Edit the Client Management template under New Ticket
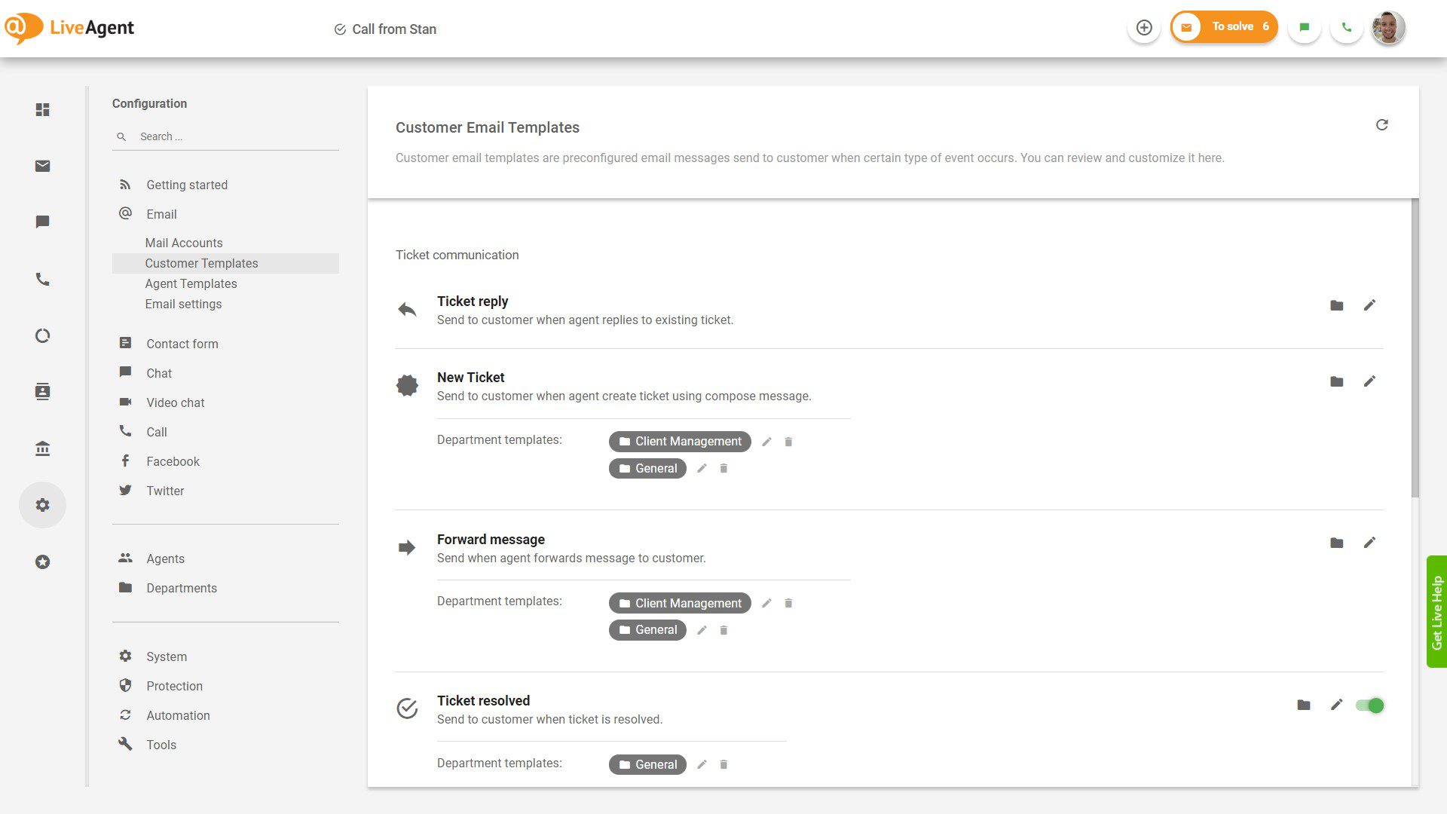Image resolution: width=1447 pixels, height=814 pixels. click(766, 442)
